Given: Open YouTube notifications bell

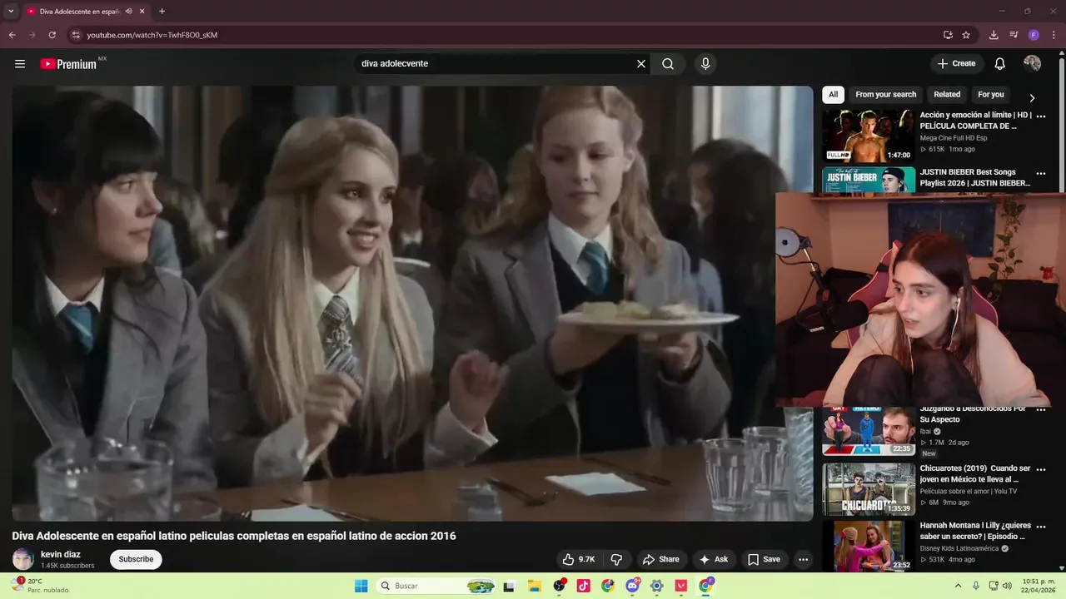Looking at the screenshot, I should [1000, 64].
